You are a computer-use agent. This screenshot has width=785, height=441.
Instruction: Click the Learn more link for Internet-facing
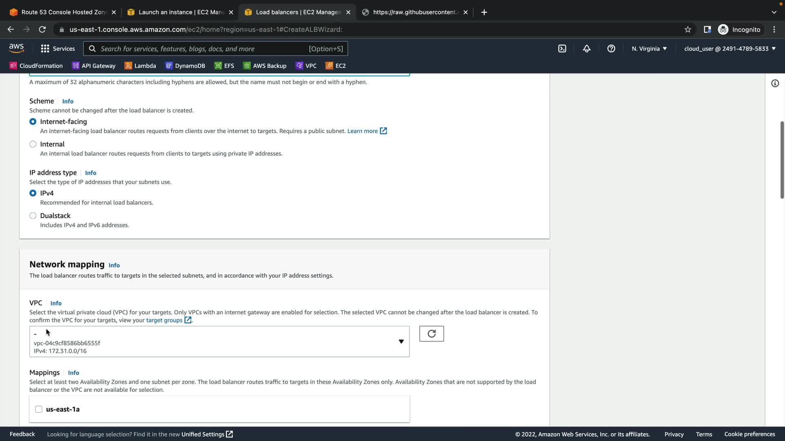tap(362, 131)
